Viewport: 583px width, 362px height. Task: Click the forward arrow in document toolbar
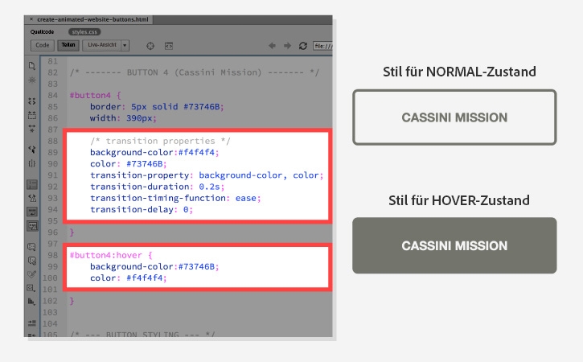[287, 45]
